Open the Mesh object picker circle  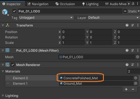[x=138, y=57]
